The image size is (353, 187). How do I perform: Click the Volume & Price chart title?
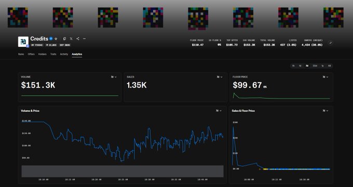30,111
